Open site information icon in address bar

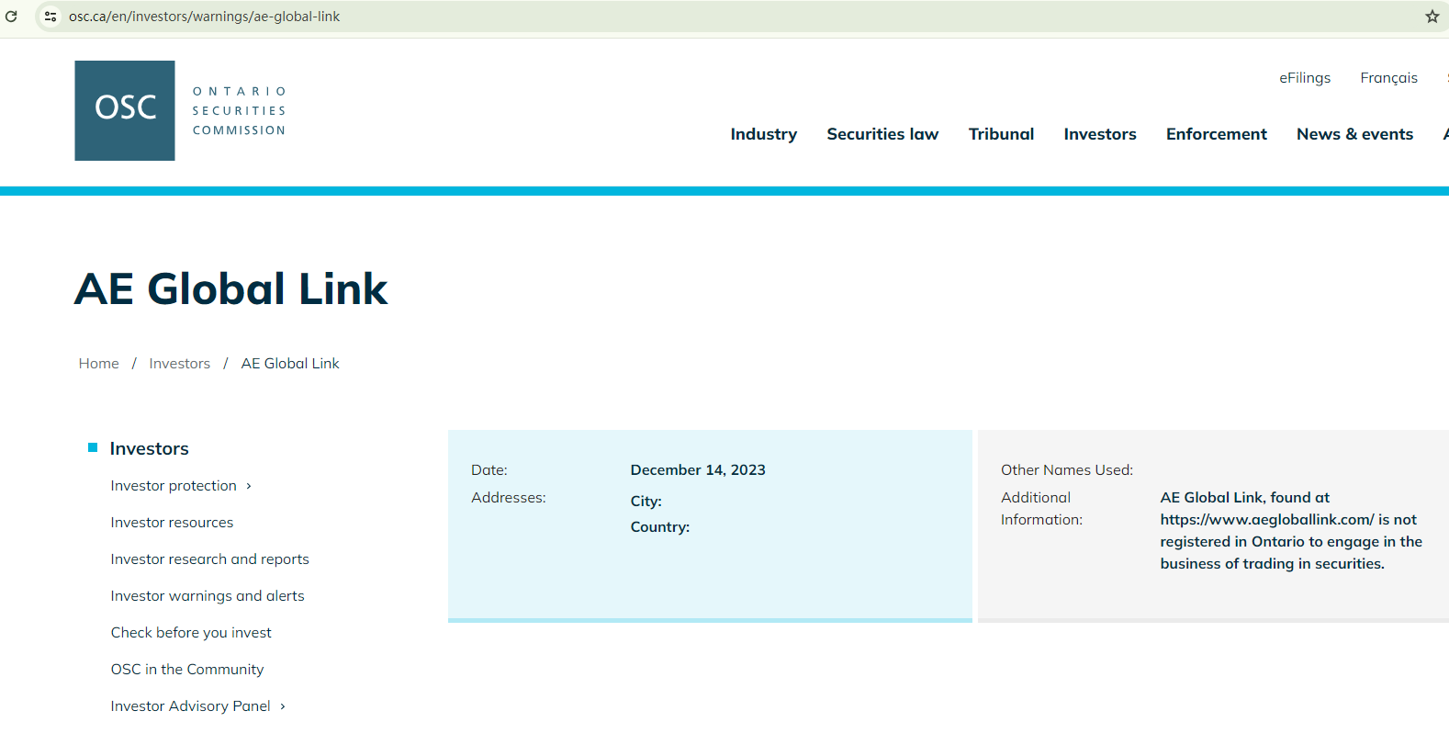(51, 17)
